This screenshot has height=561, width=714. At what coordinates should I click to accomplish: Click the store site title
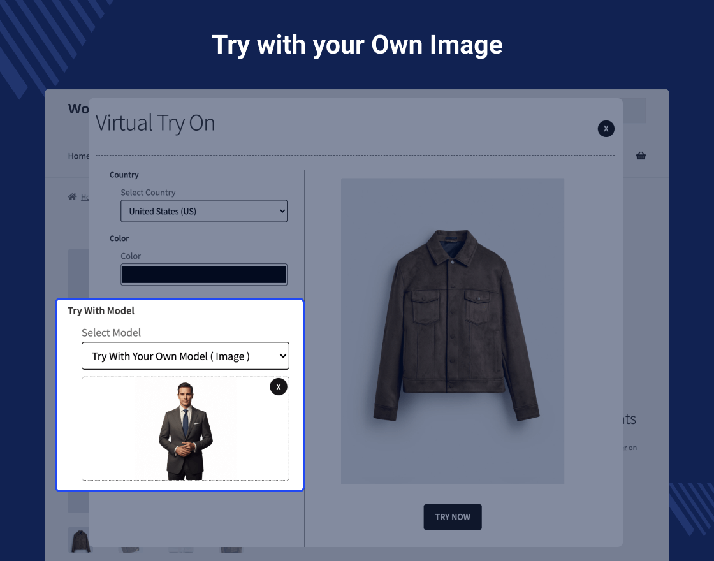pyautogui.click(x=78, y=109)
